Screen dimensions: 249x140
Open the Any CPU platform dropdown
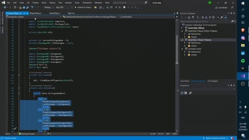[64, 7]
